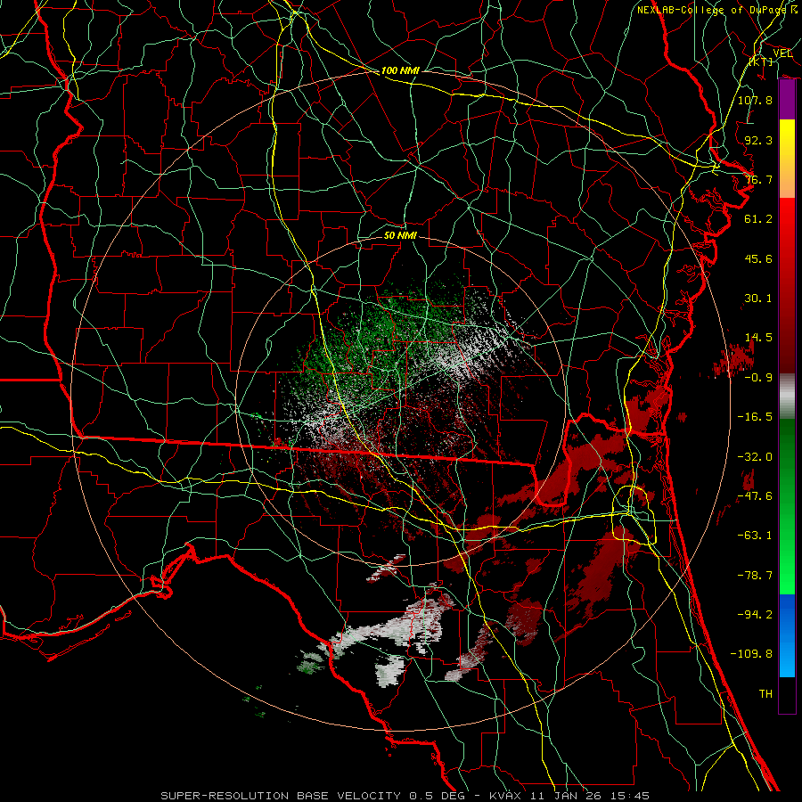This screenshot has height=802, width=802.
Task: Click the -109.8 velocity scale value
Action: [x=751, y=654]
